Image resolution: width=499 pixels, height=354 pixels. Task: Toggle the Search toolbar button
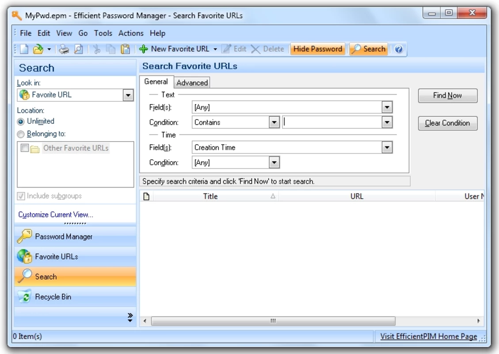click(369, 49)
